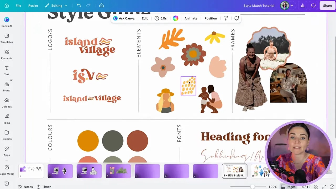
Task: Click the 120% zoom level
Action: pyautogui.click(x=273, y=187)
